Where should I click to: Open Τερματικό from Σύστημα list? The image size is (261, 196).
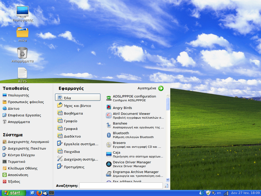pos(14,162)
